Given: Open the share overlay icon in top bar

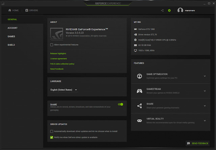Looking at the screenshot, I should click(162, 10).
